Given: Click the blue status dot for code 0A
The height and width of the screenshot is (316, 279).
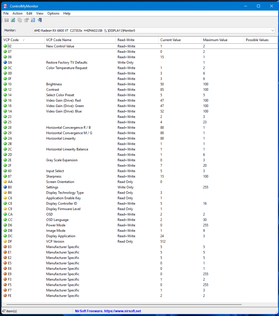Looking at the screenshot, I should (5, 63).
